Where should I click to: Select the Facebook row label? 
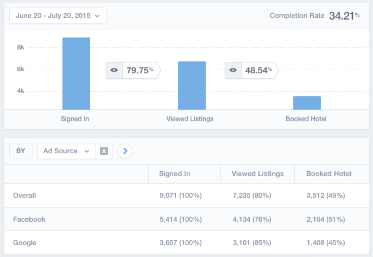[x=29, y=219]
